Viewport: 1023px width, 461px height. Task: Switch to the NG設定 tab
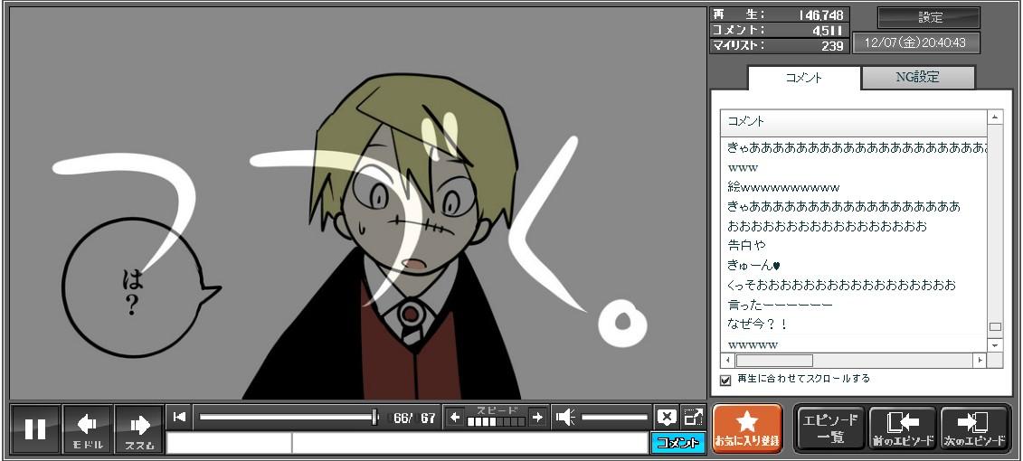(917, 78)
